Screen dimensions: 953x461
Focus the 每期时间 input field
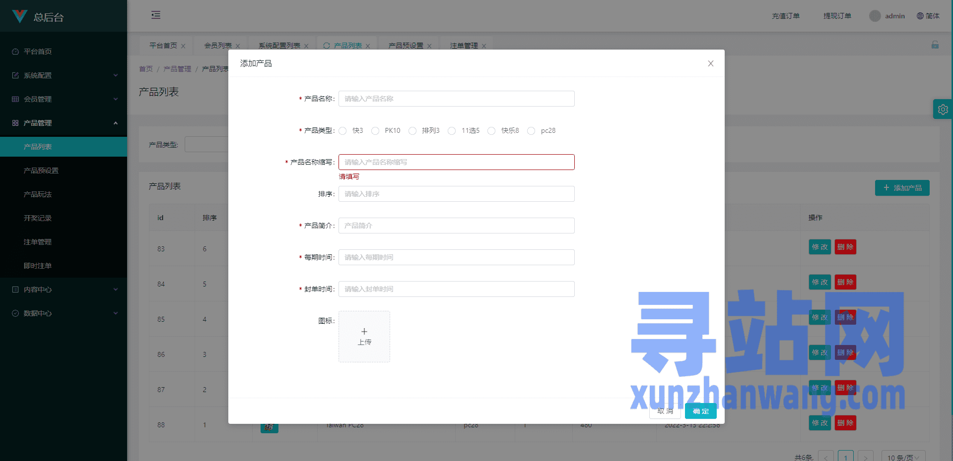pyautogui.click(x=457, y=257)
